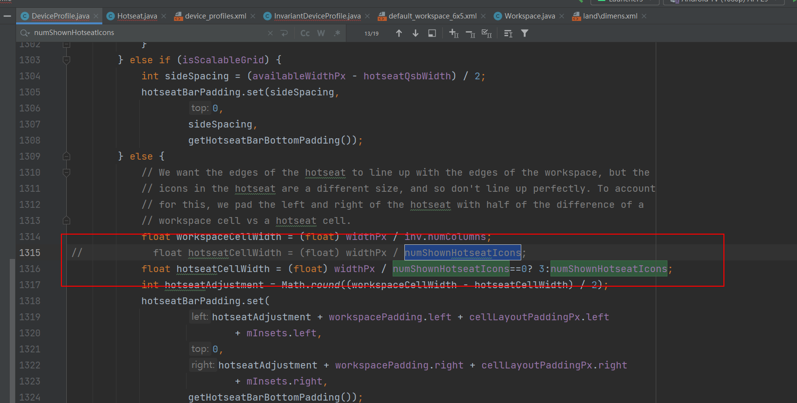Click line number 1316 in gutter

[x=30, y=269]
